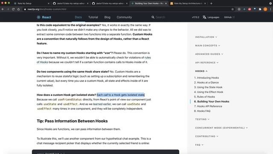
Task: Open 7. Hooks API Reference
Action: 208,106
